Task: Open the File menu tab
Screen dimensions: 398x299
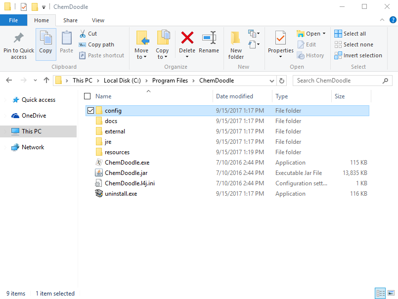Action: [x=13, y=20]
